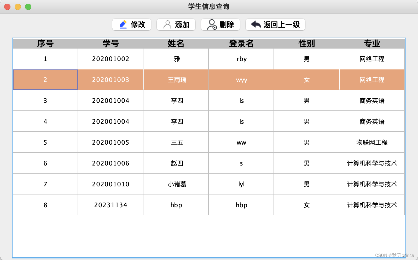The height and width of the screenshot is (260, 418).
Task: Click 计算机科学与技术 in row 6
Action: coord(372,163)
